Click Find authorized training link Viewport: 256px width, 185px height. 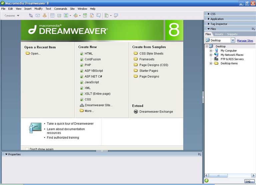click(x=63, y=137)
